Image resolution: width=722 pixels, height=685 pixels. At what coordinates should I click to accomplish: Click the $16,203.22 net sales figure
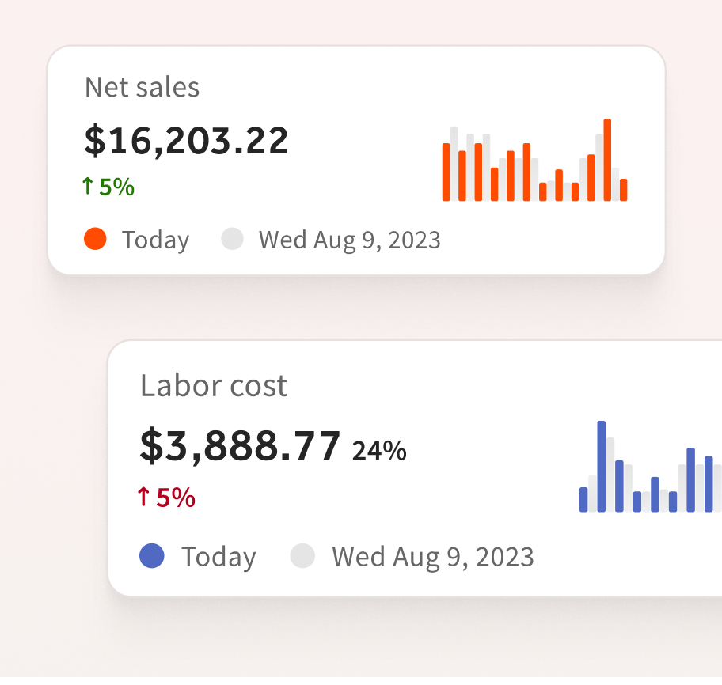click(186, 140)
